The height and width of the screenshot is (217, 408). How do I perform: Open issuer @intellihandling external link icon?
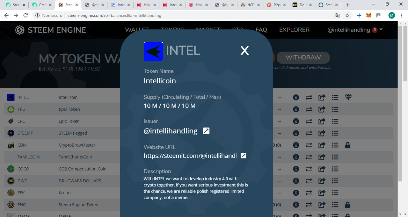(206, 131)
